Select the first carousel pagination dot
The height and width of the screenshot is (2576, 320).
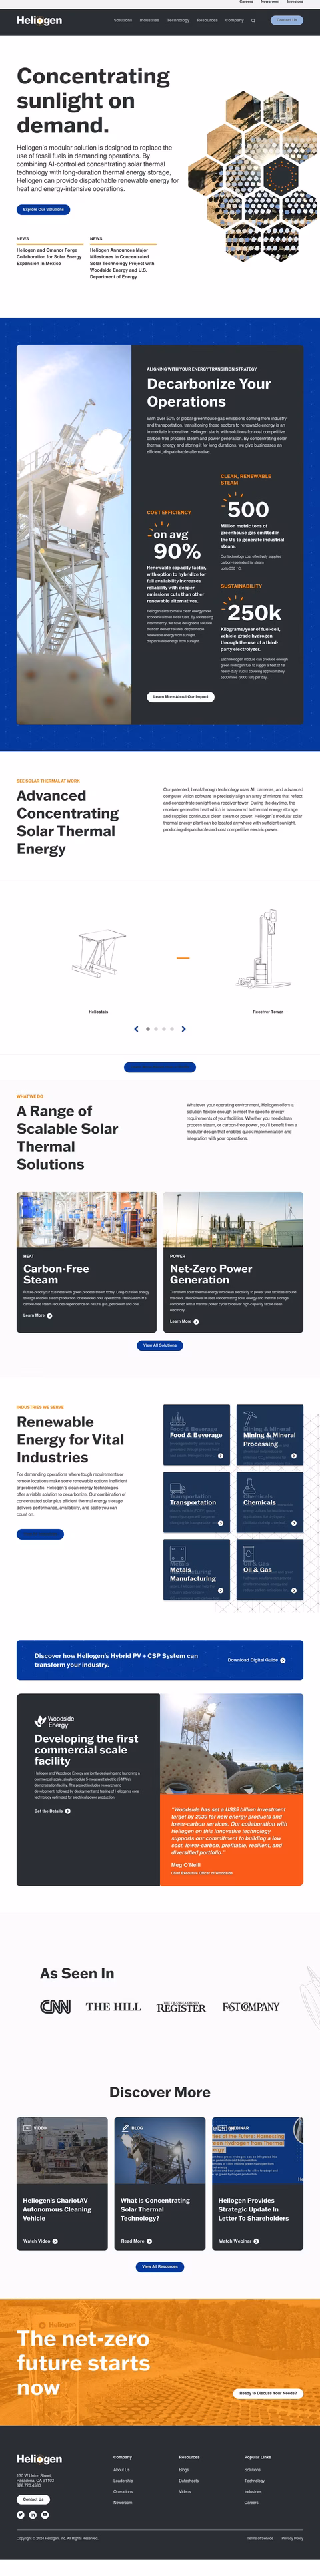point(148,1028)
